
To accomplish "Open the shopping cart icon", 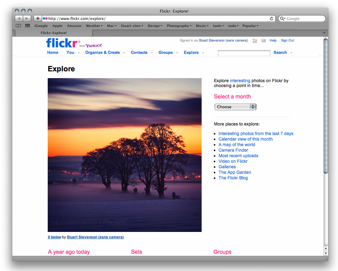I will pyautogui.click(x=255, y=41).
